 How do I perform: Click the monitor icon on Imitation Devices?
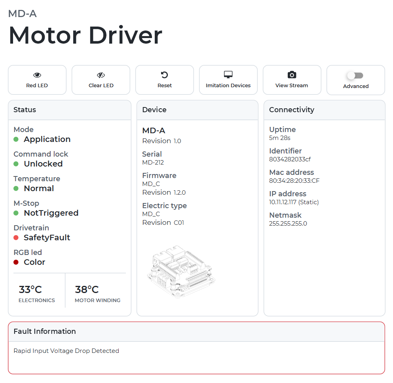[228, 74]
